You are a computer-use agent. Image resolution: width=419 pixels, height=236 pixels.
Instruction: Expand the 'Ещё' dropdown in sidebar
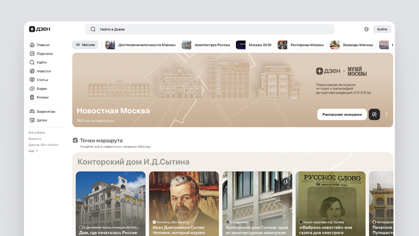33,151
